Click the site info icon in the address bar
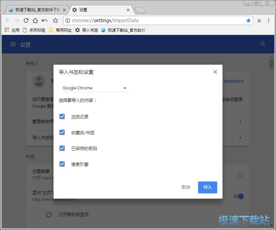This screenshot has width=276, height=230. click(68, 20)
